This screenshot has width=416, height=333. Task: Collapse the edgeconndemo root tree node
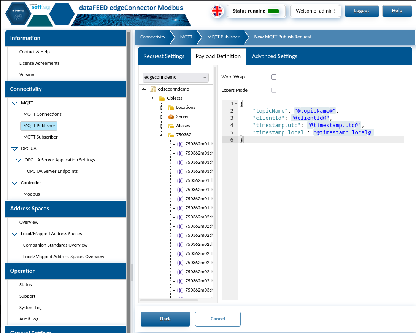point(143,89)
